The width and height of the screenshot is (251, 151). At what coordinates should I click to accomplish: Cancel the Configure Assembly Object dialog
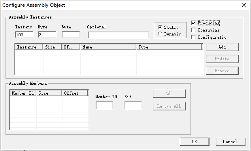230,142
